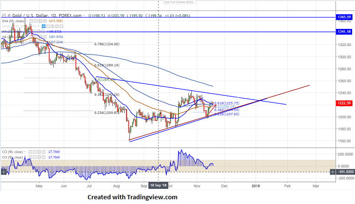
Task: Open settings gear on second CCI row
Action: pyautogui.click(x=35, y=157)
